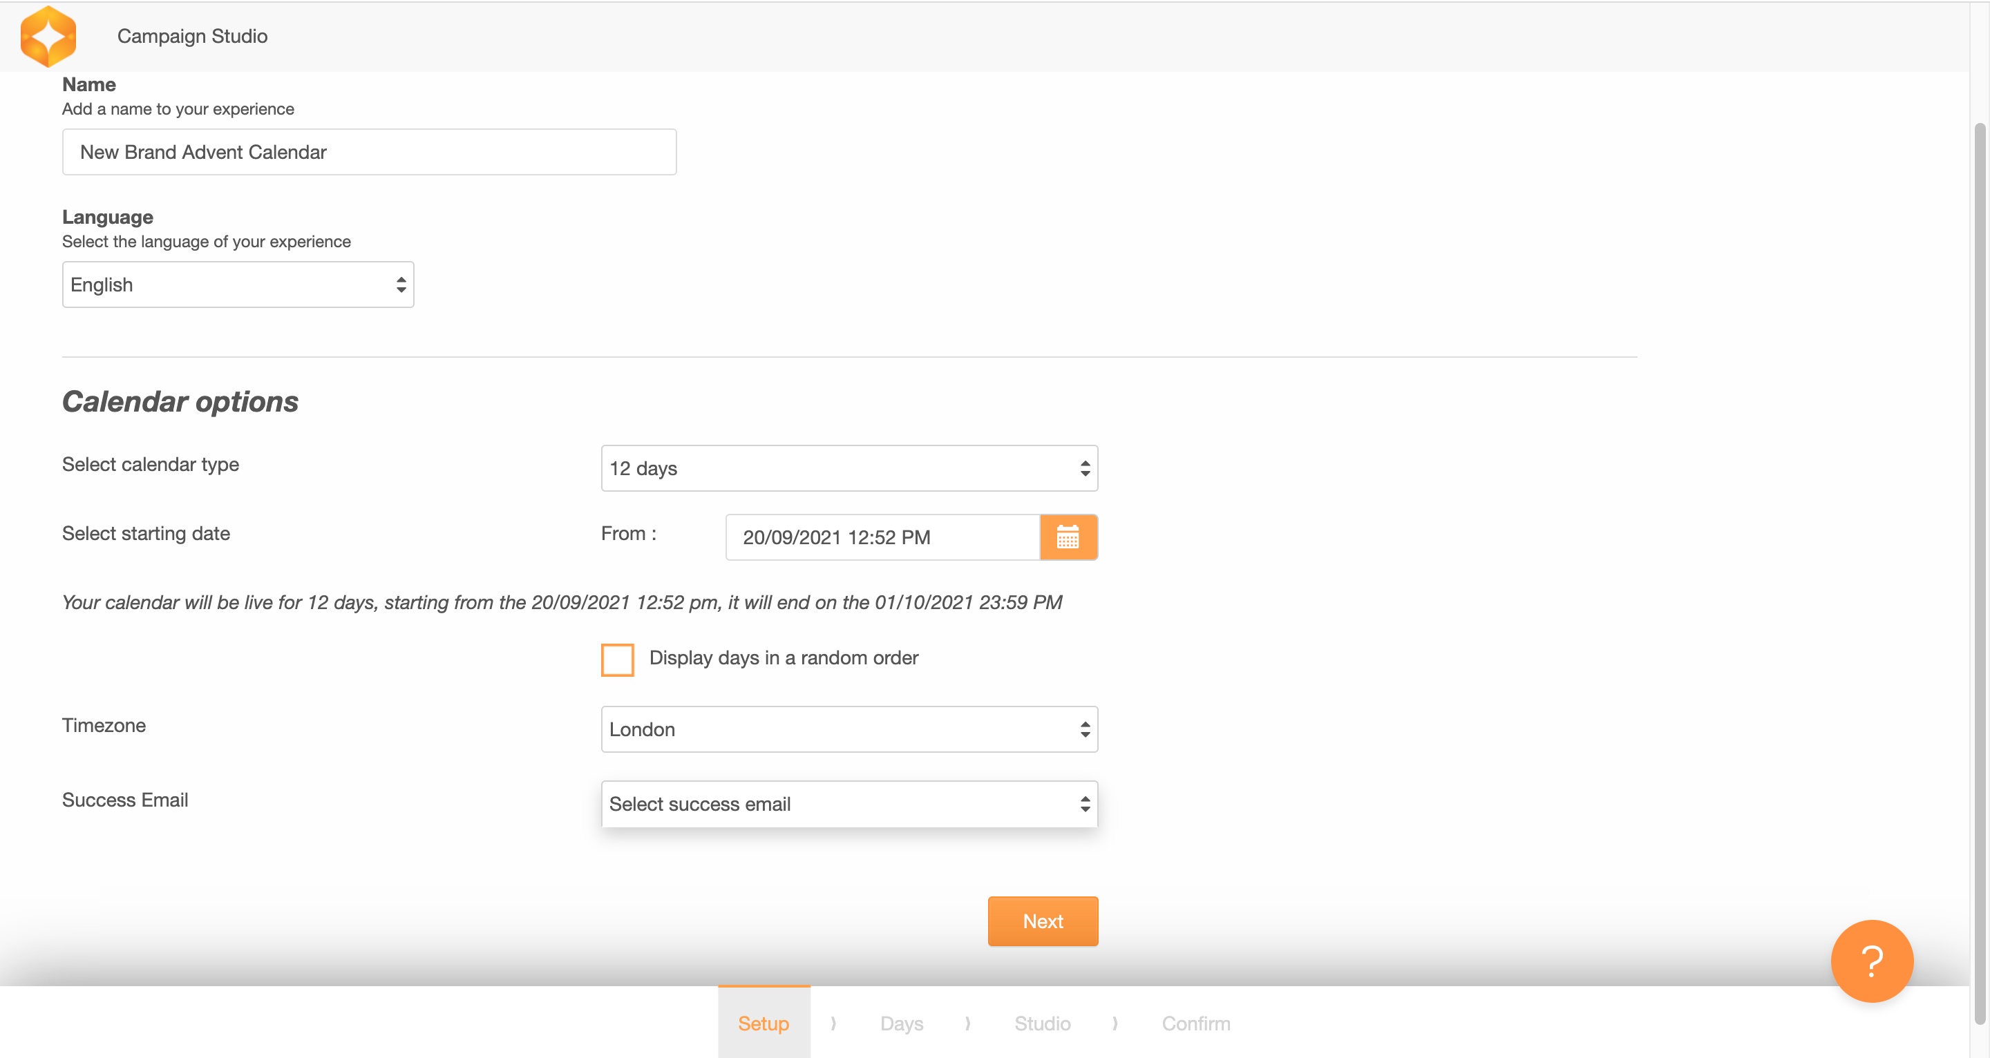Expand the Select success email dropdown
Image resolution: width=1990 pixels, height=1058 pixels.
849,804
